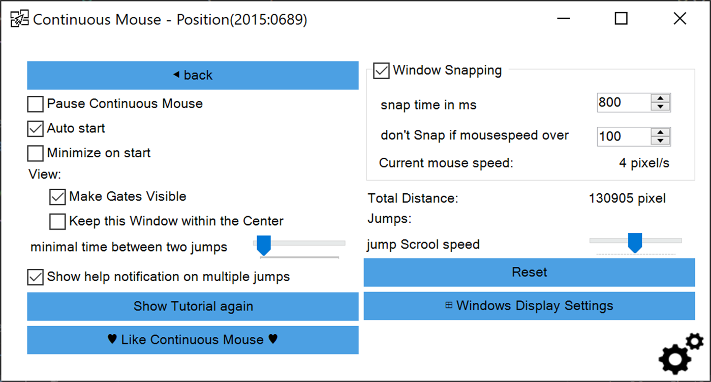Check Keep this Window within the Center
Screen dimensions: 711x382
pyautogui.click(x=57, y=222)
